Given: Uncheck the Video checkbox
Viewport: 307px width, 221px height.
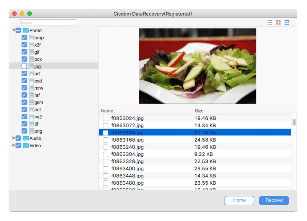Looking at the screenshot, I should pos(18,146).
